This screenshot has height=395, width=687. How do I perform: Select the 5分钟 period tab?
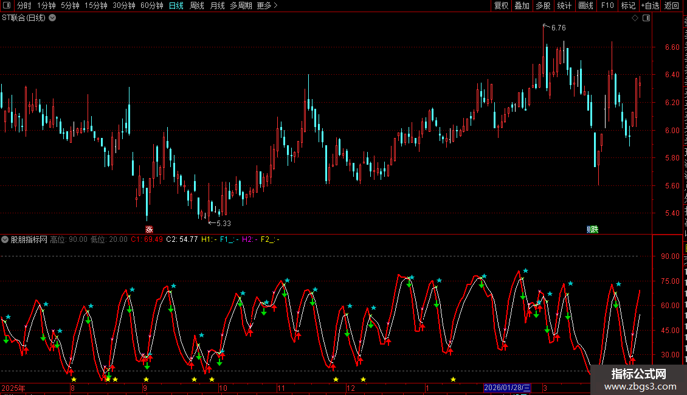[70, 5]
